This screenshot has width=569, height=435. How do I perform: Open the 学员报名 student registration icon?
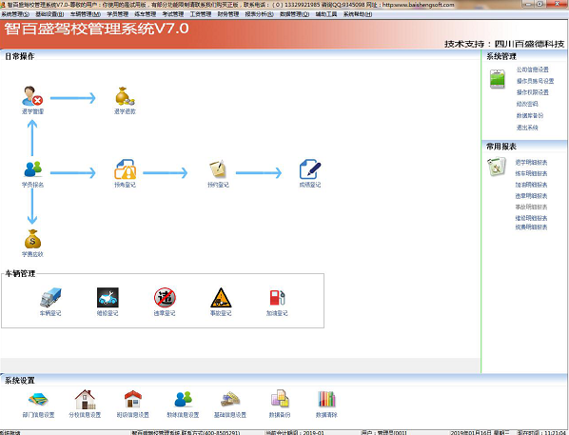click(32, 169)
